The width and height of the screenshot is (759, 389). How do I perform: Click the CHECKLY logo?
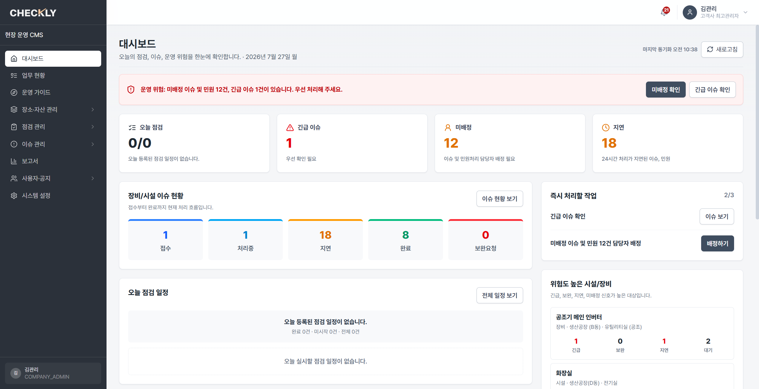(33, 13)
